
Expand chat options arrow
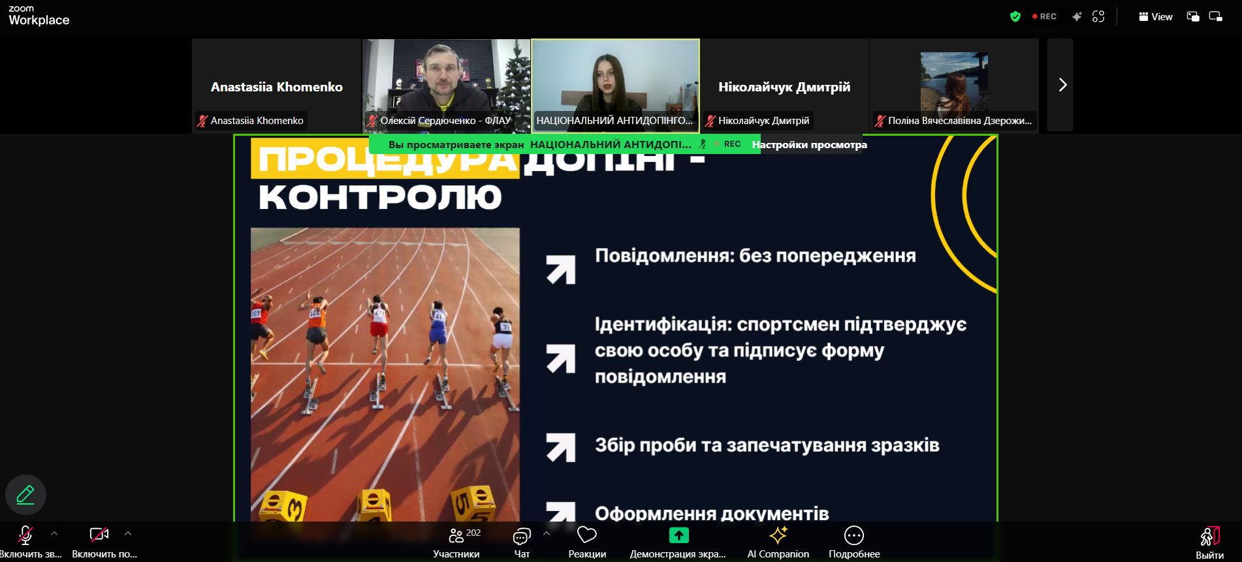547,533
